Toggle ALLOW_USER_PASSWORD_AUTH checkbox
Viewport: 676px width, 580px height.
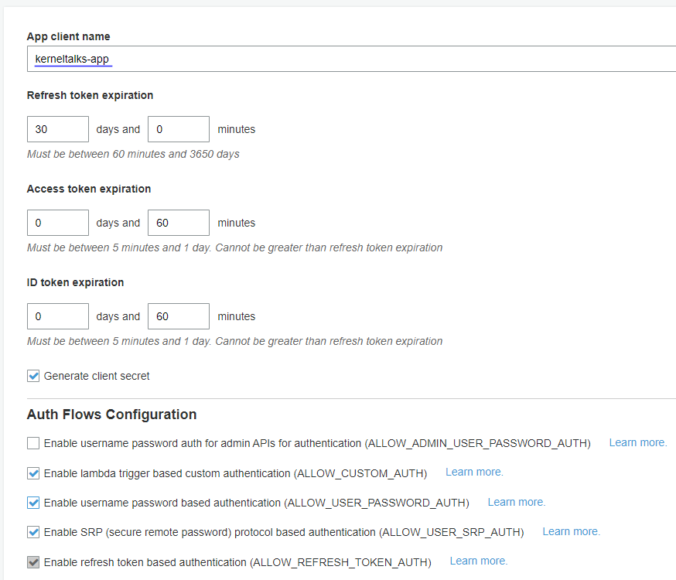coord(33,503)
